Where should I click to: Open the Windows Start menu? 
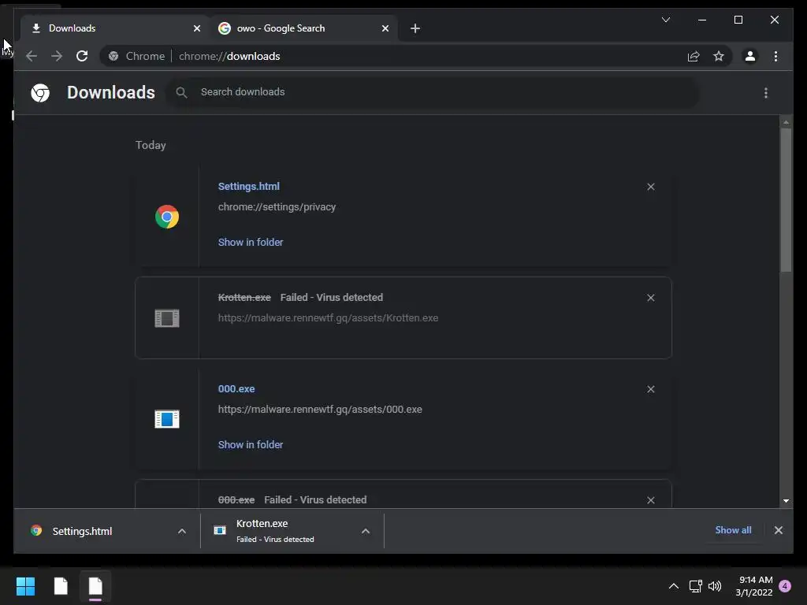(x=25, y=586)
